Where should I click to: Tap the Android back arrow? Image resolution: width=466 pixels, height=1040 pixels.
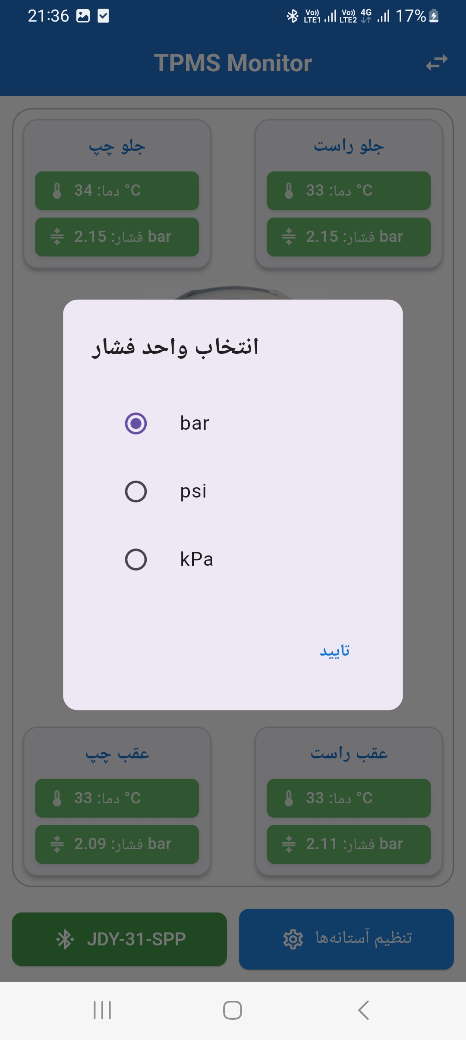363,1010
